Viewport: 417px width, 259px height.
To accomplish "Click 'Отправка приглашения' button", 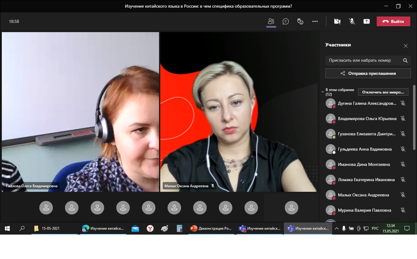I will point(368,73).
